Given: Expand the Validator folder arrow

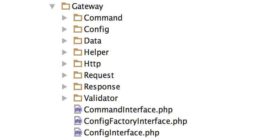Looking at the screenshot, I should [x=65, y=98].
